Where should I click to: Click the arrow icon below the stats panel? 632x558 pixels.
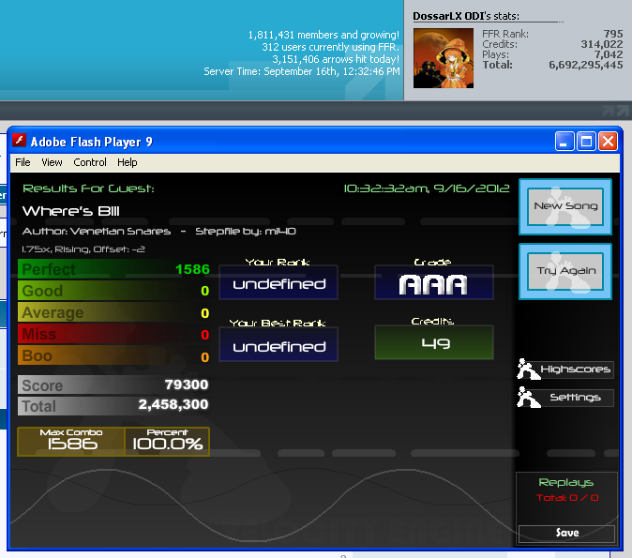click(615, 111)
